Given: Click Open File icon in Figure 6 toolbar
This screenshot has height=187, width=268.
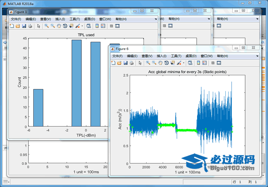Looking at the screenshot, I should pos(119,63).
